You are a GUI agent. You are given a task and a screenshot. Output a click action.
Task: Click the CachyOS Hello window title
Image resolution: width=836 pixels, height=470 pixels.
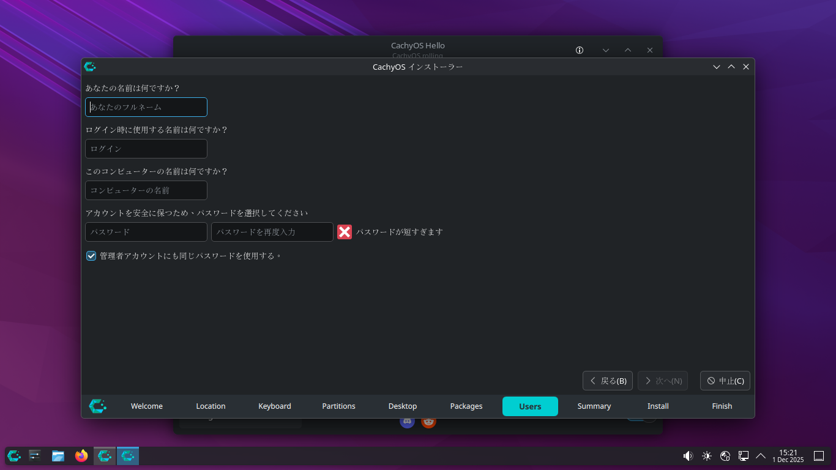pos(418,45)
